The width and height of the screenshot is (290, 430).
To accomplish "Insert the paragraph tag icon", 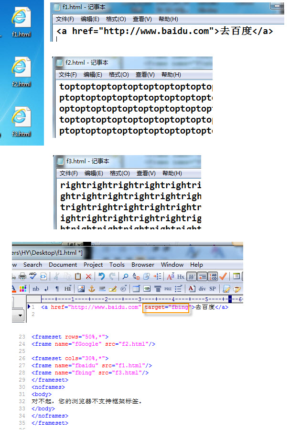I will tap(57, 289).
